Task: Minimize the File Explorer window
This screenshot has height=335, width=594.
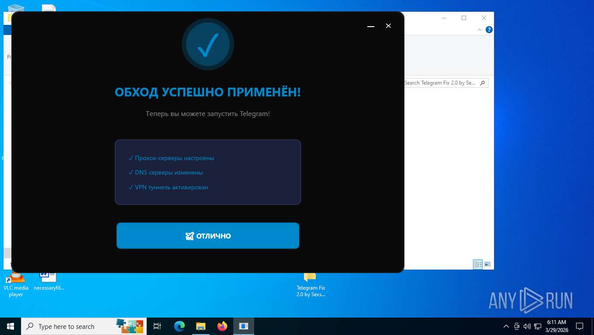Action: coord(444,18)
